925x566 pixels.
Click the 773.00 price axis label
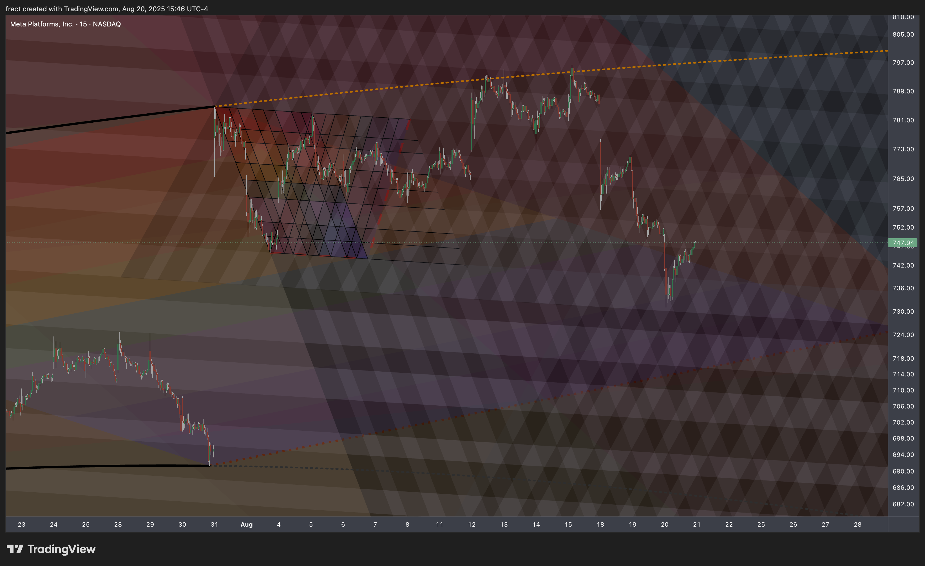coord(903,149)
